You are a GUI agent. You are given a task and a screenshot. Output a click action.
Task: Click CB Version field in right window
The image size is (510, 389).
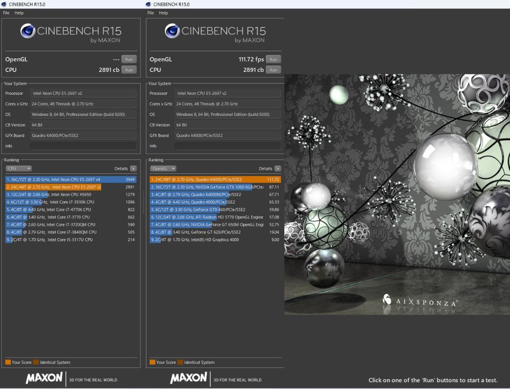point(228,125)
